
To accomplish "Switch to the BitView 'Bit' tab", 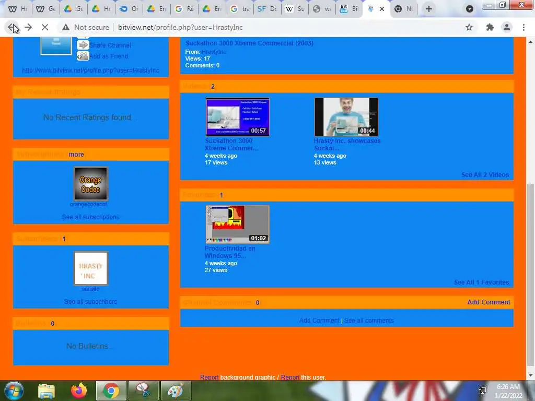I will [x=350, y=9].
